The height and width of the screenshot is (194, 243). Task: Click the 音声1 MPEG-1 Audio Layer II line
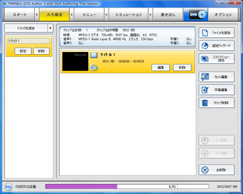pyautogui.click(x=108, y=39)
